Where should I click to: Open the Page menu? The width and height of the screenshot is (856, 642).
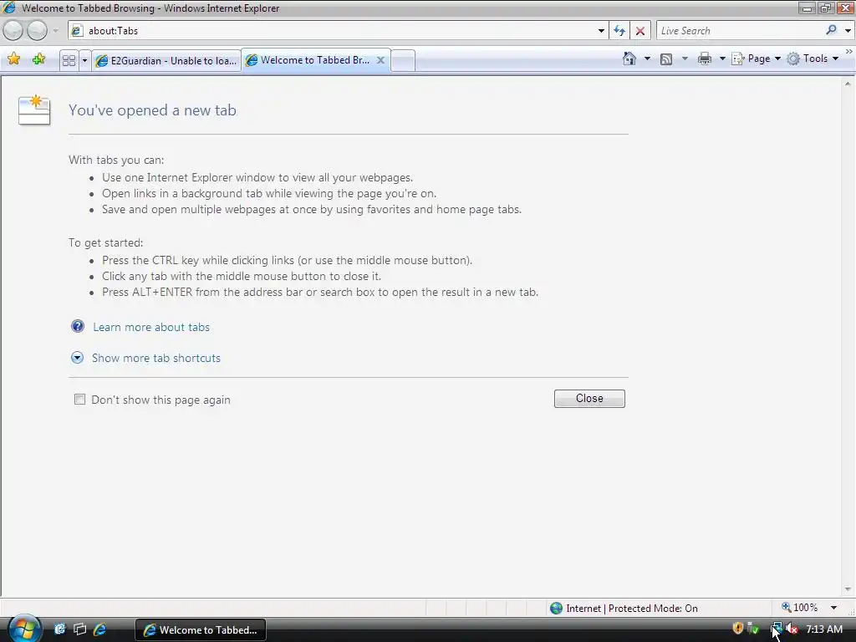(756, 59)
